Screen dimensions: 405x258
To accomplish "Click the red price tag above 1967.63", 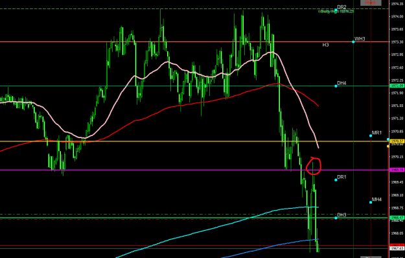I will (397, 245).
